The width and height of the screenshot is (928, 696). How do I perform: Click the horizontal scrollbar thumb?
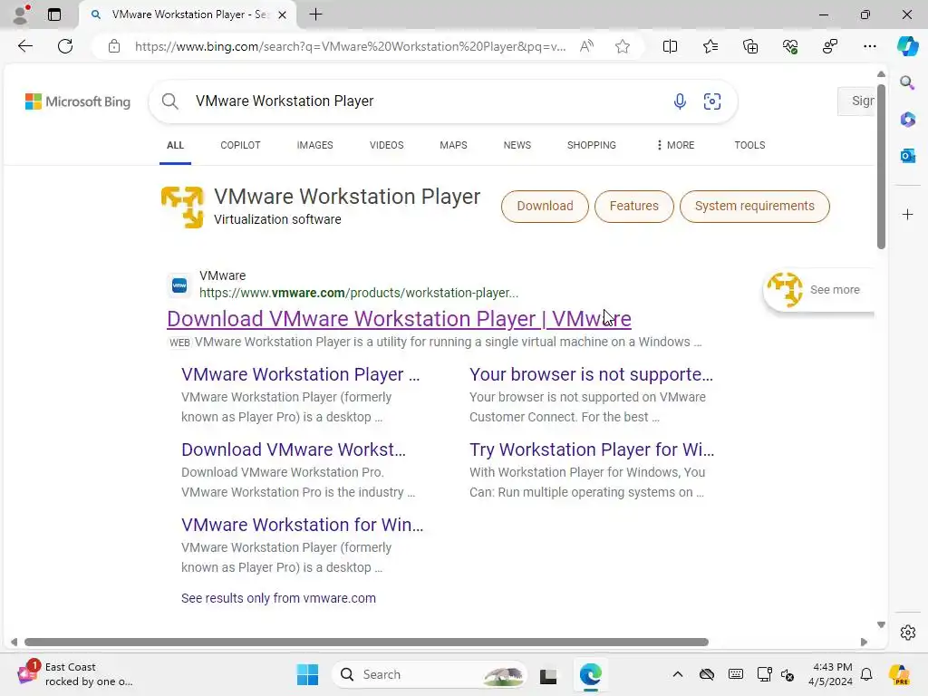(366, 643)
